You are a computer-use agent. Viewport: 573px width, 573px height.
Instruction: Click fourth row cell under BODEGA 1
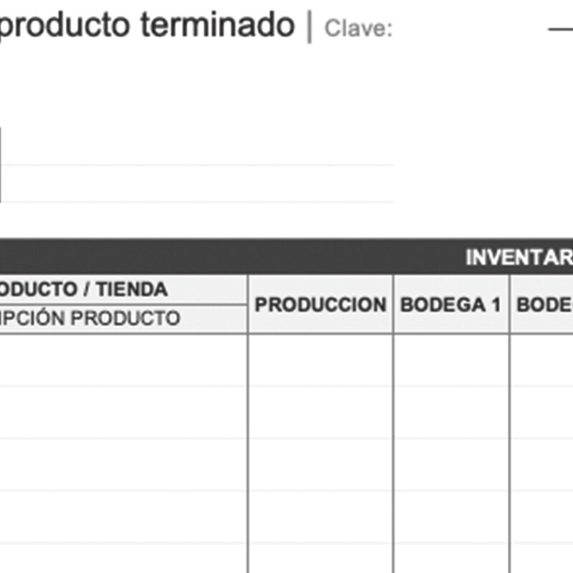tap(451, 517)
